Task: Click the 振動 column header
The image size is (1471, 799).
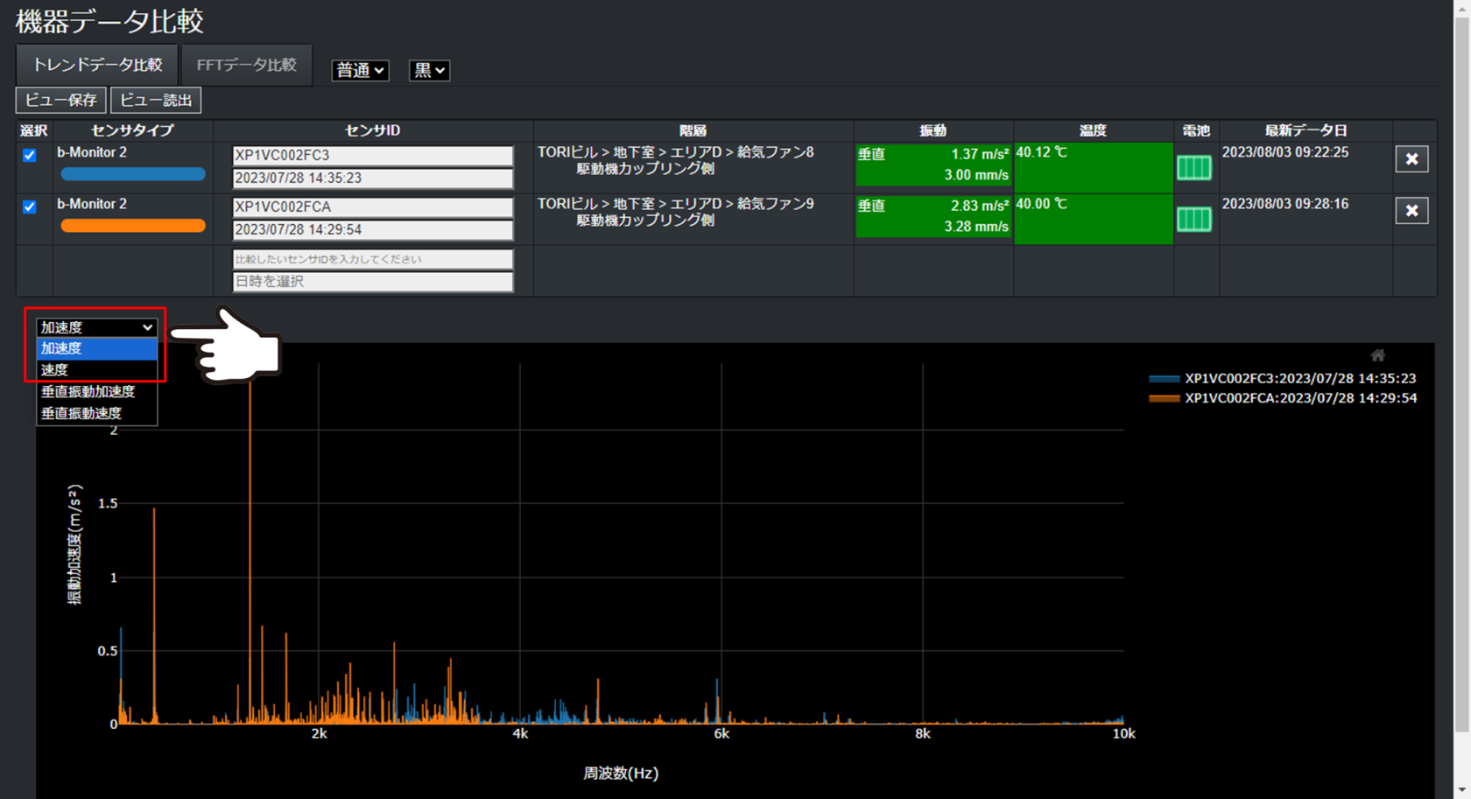Action: (933, 130)
